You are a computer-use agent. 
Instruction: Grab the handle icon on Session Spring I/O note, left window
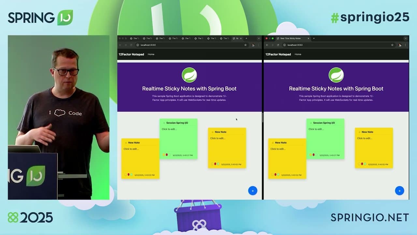(x=164, y=123)
